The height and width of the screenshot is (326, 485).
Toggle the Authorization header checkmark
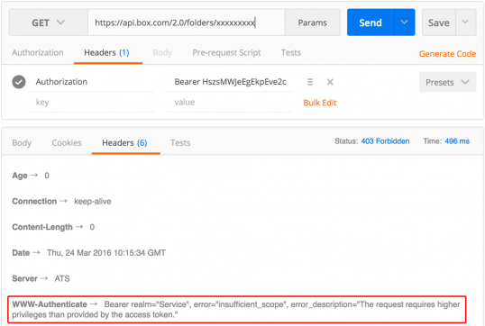tap(19, 82)
